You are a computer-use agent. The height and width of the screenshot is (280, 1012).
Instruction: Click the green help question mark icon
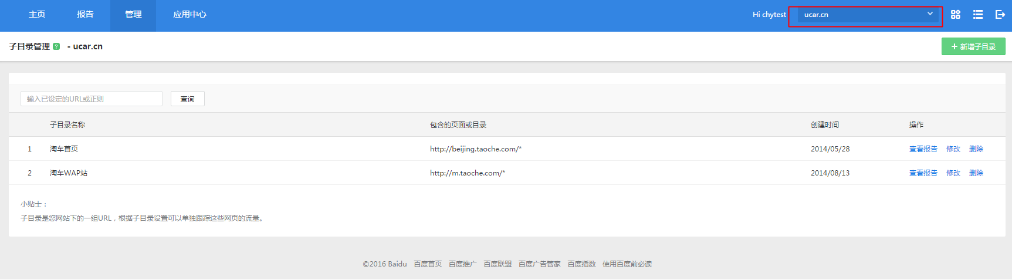click(56, 46)
